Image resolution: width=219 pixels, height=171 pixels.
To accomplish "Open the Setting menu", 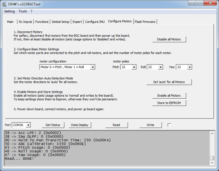I will coord(9,11).
